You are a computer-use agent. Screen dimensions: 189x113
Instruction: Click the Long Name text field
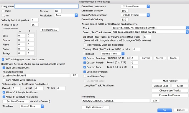(47, 6)
